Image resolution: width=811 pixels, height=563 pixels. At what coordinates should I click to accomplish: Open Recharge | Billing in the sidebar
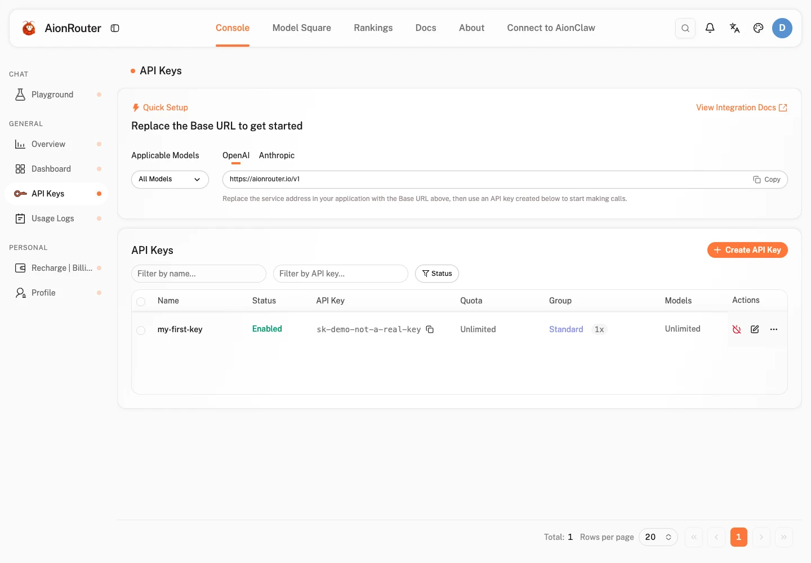coord(56,268)
